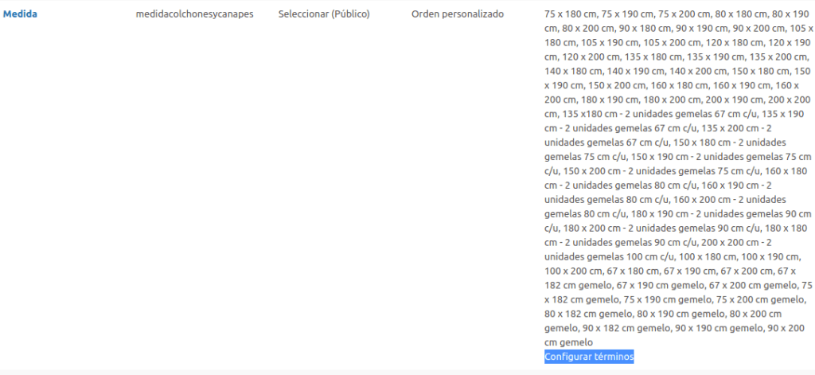Image resolution: width=815 pixels, height=375 pixels.
Task: Click the Orden personalizado cell
Action: coord(458,14)
